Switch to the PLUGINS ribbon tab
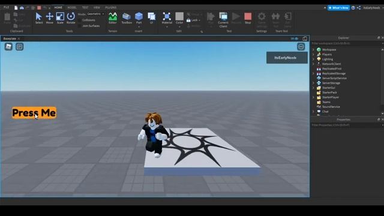The height and width of the screenshot is (216, 384). pyautogui.click(x=110, y=7)
